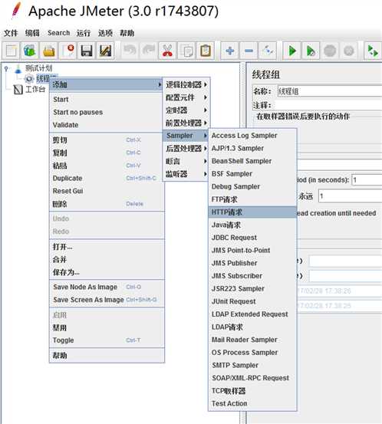Open the 运行 menu
Image resolution: width=382 pixels, height=424 pixels.
(x=84, y=33)
